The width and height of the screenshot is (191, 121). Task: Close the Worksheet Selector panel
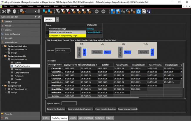coord(39,17)
